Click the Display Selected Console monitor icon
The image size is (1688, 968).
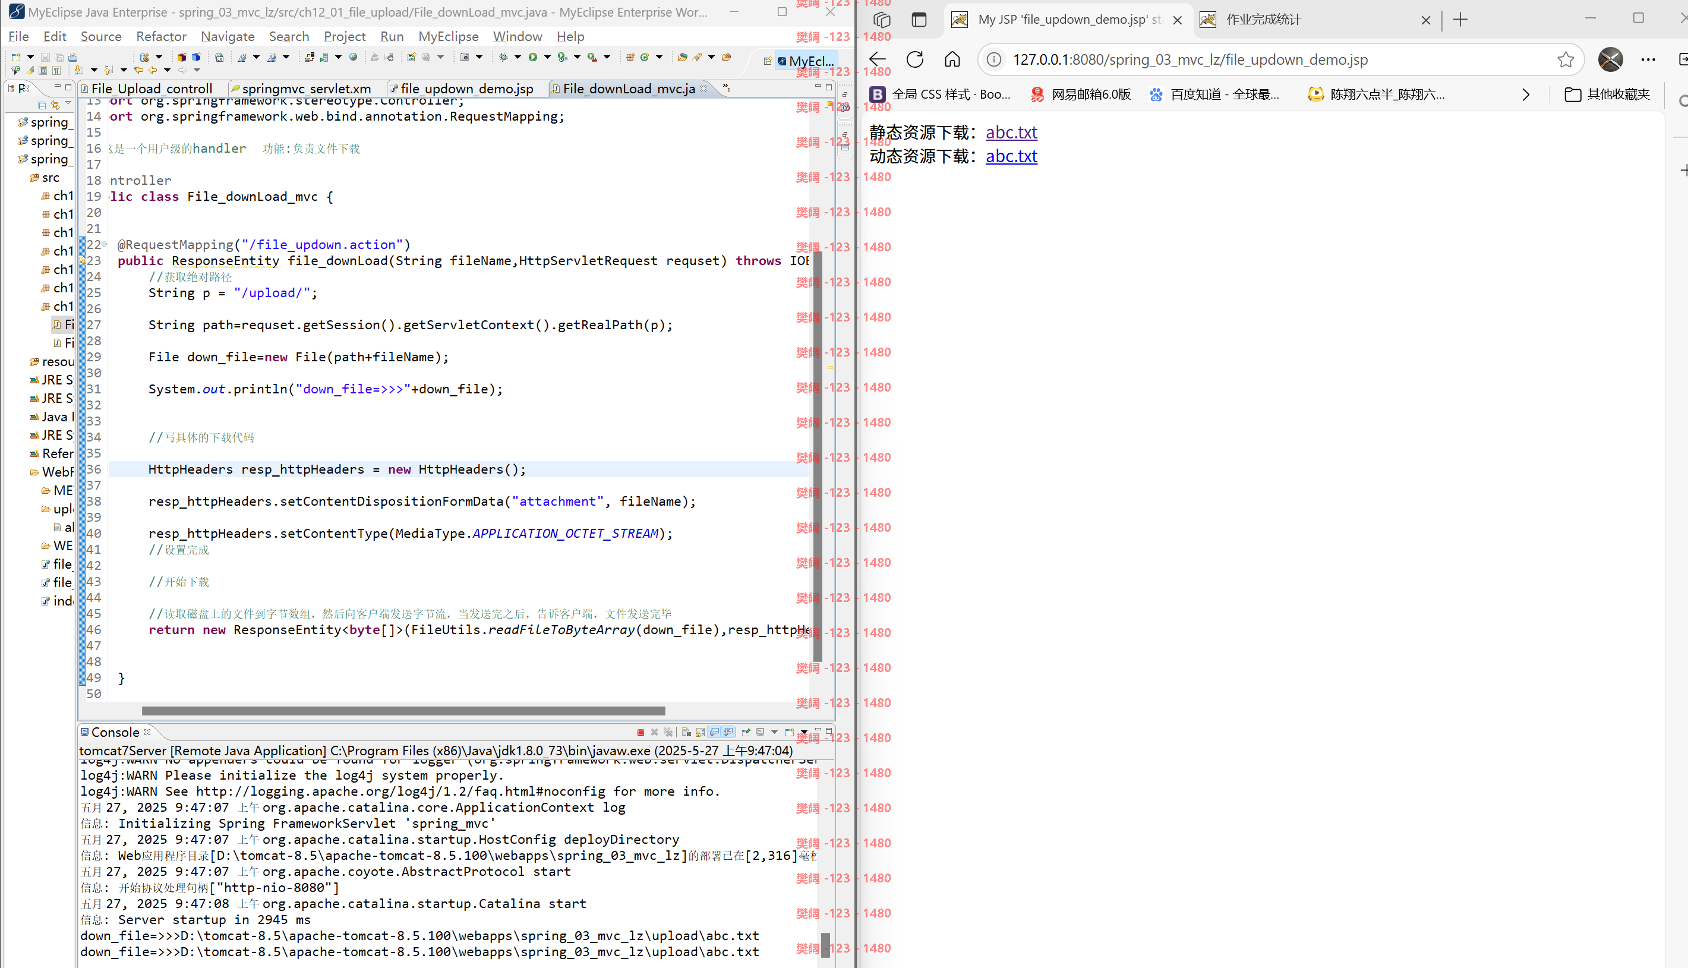761,732
